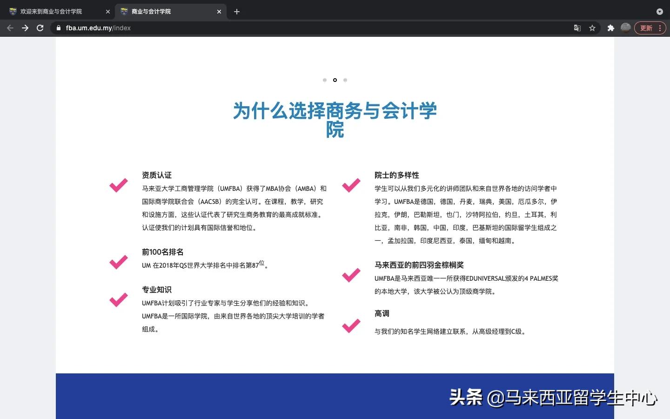Screen dimensions: 670x419
Task: Click the 院士的多样性 heading
Action: point(397,175)
